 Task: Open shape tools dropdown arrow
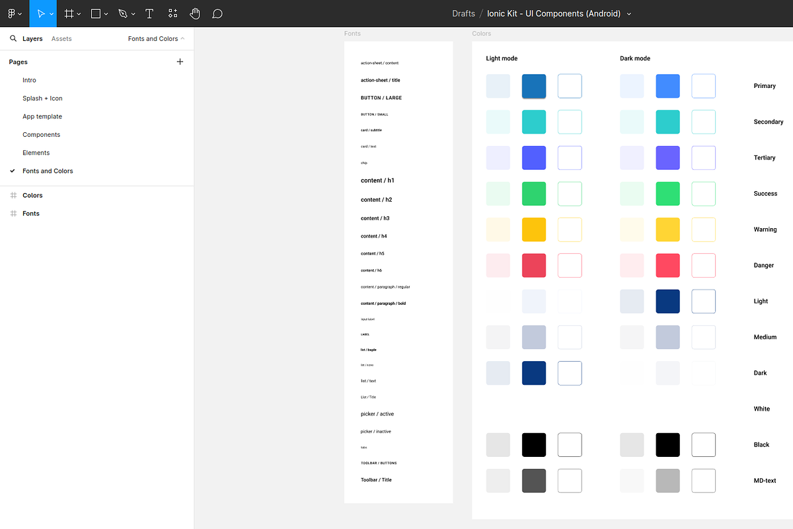coord(106,14)
